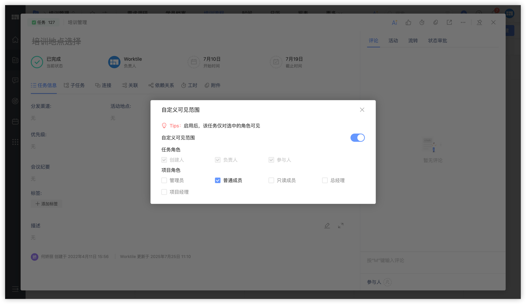Open the more options ellipsis menu
The height and width of the screenshot is (304, 526).
463,23
